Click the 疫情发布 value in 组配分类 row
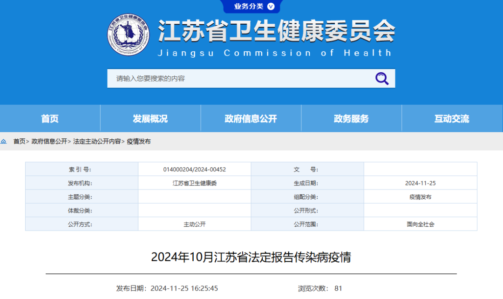 [x=420, y=197]
